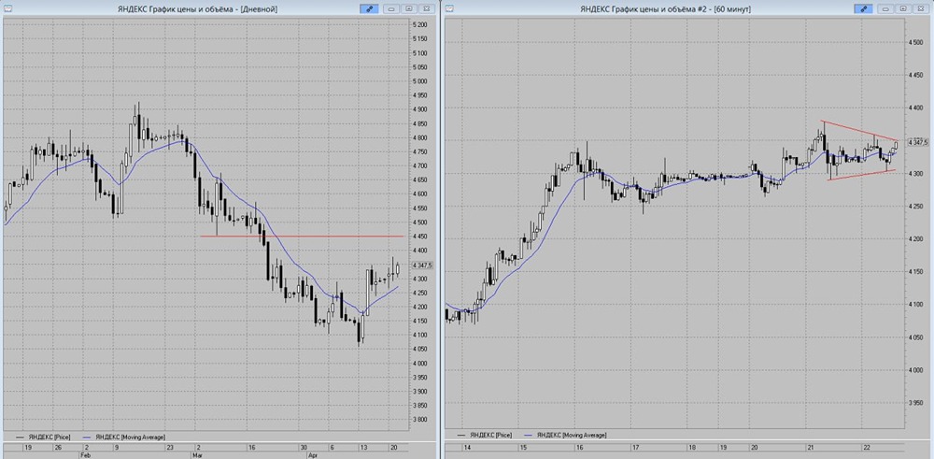Close the Дневной chart window
Screen dimensions: 934x459
coord(426,9)
